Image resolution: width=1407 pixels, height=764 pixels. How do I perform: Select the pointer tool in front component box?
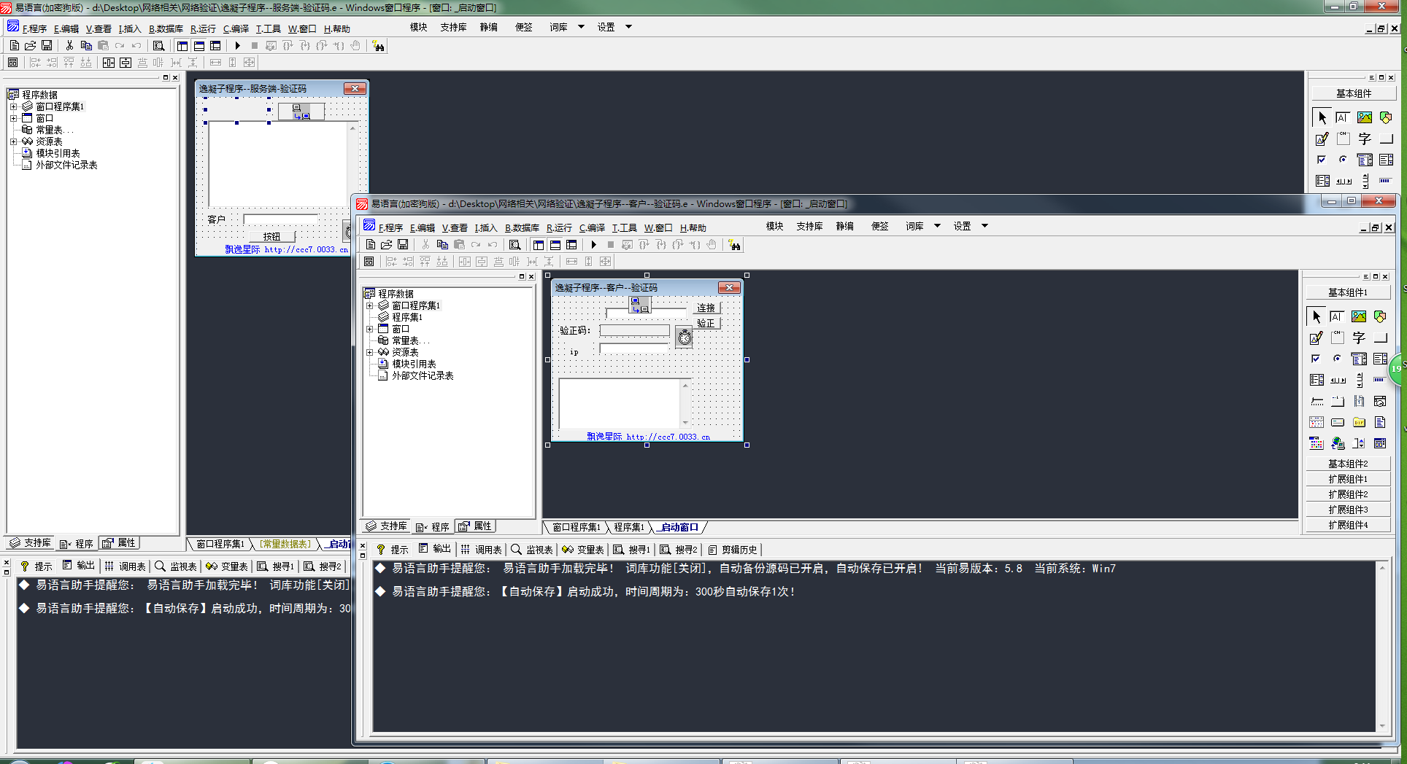pos(1316,316)
